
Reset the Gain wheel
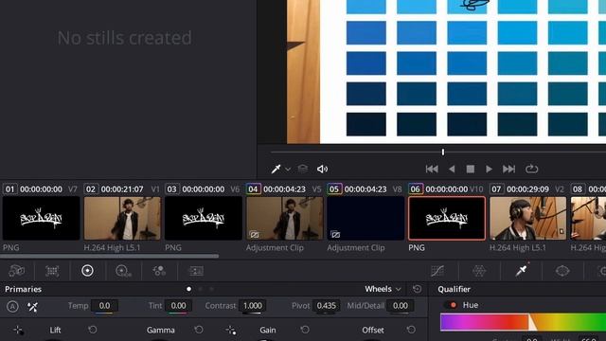(x=305, y=330)
